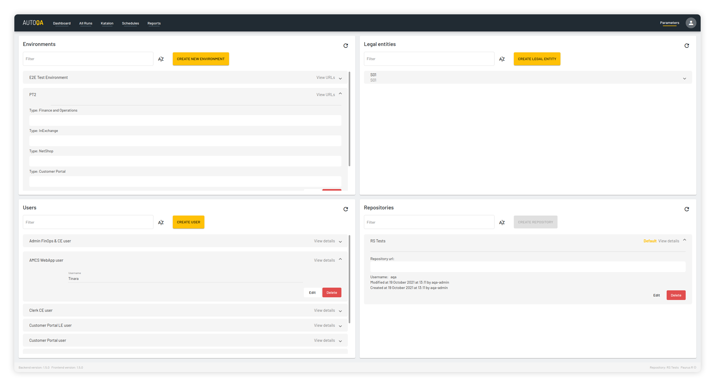Viewport: 715px width, 386px height.
Task: Sort environments alphabetically with AZ icon
Action: [161, 59]
